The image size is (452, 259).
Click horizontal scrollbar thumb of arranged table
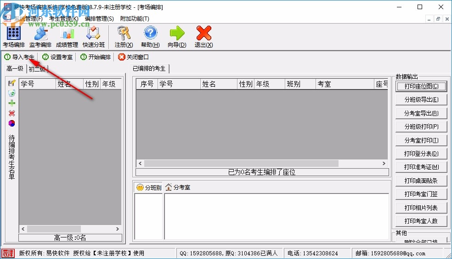242,164
